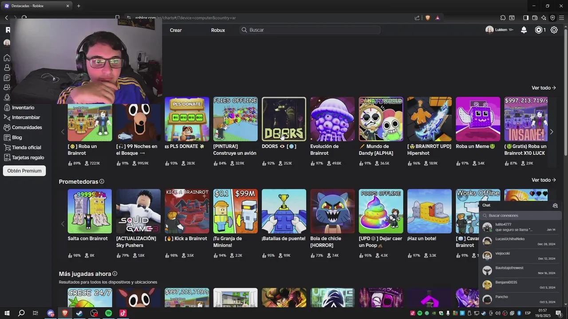Open the Leo AI sparkle icon

tap(544, 18)
